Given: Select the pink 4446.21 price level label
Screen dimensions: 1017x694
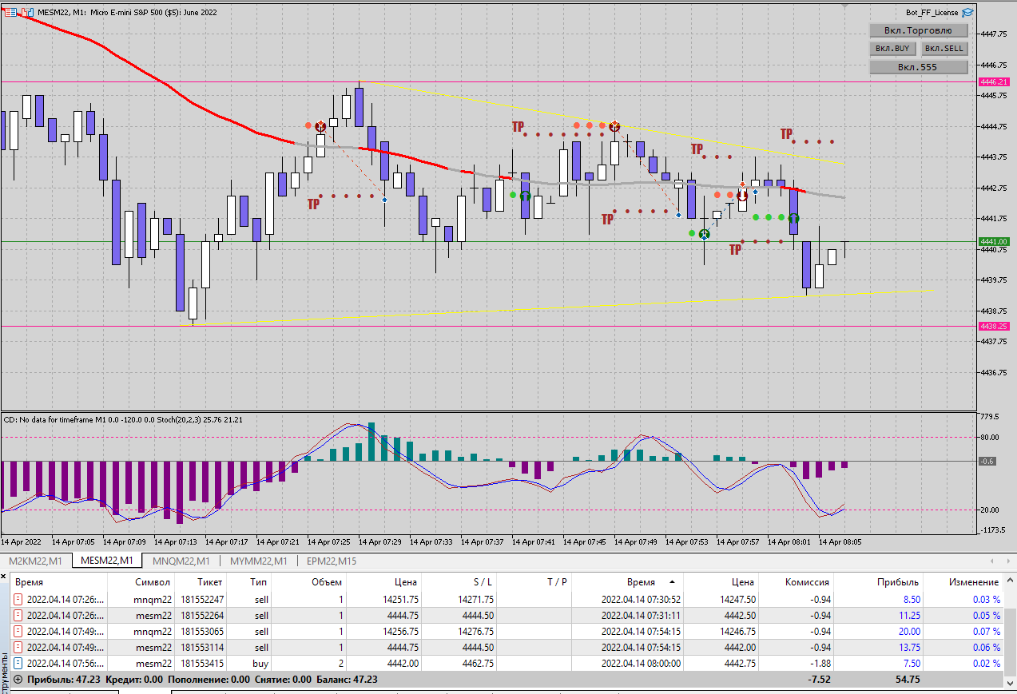Looking at the screenshot, I should coord(992,82).
